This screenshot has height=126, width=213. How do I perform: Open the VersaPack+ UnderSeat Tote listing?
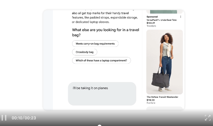(161, 20)
